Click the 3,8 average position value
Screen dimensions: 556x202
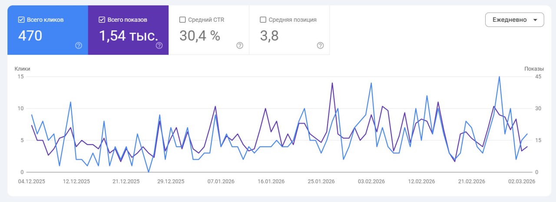pos(269,36)
